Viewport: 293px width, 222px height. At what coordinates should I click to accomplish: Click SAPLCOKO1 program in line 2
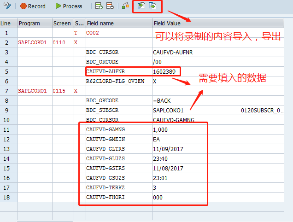tap(32, 42)
